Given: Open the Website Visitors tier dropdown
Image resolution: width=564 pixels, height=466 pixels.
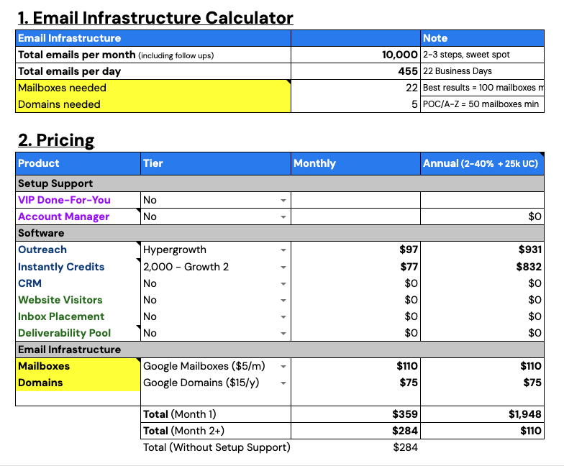Looking at the screenshot, I should tap(283, 300).
